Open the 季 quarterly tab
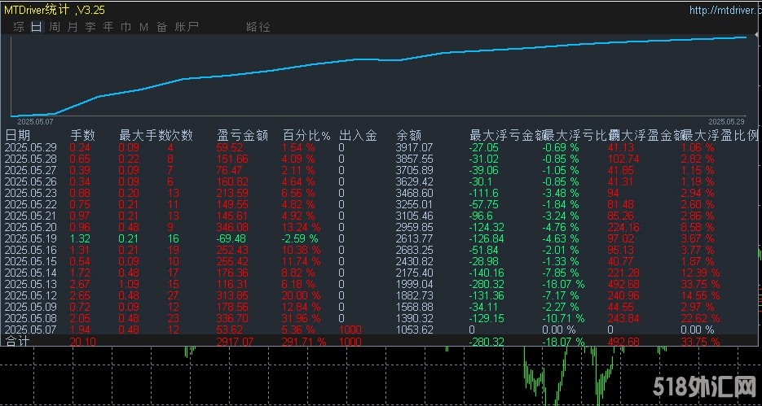Viewport: 762px width, 406px height. pos(90,27)
